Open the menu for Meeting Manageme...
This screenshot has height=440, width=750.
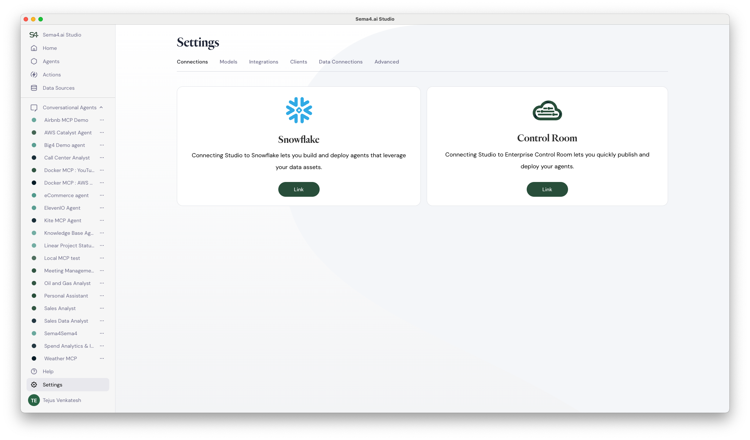102,271
